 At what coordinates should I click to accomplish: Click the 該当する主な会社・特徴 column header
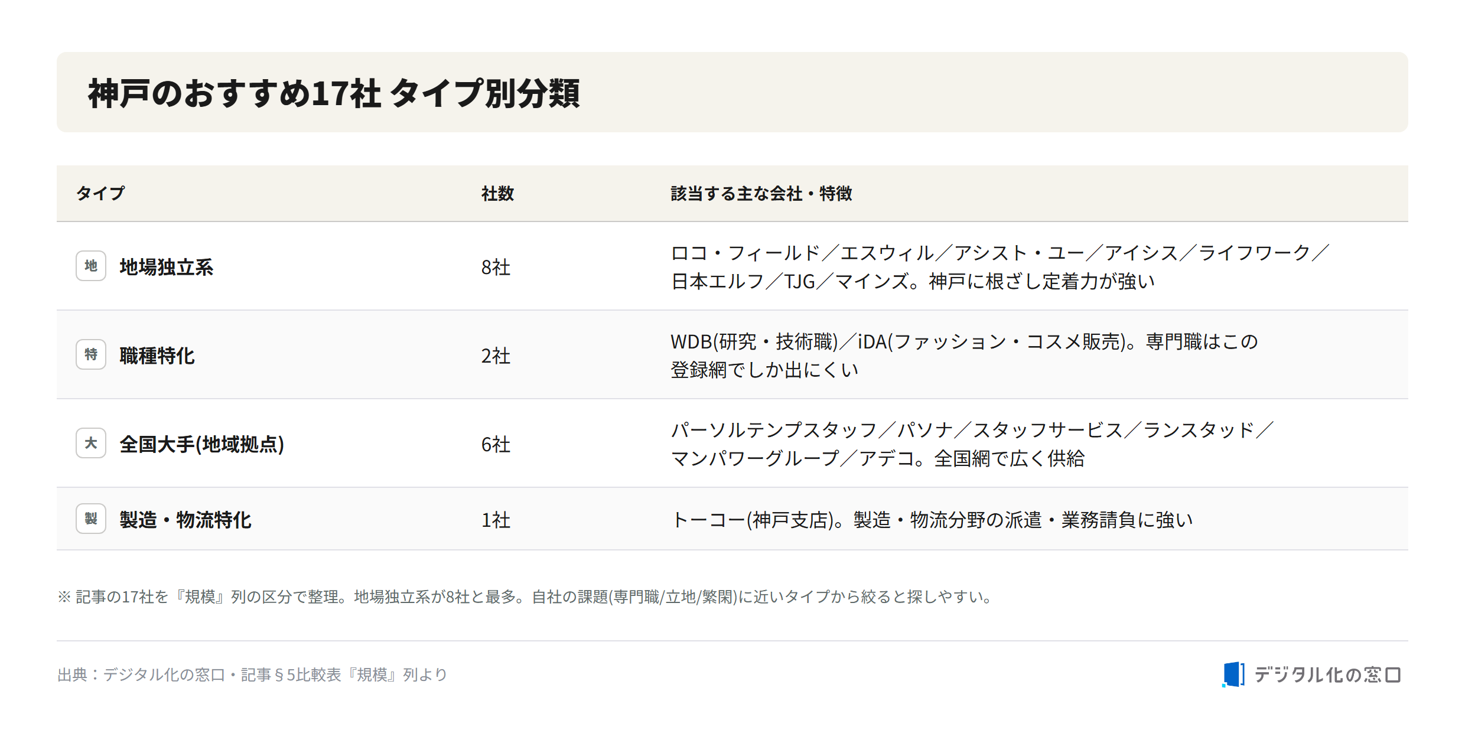click(761, 193)
